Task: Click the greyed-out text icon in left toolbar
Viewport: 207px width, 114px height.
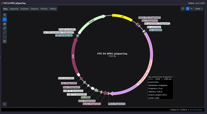Action: [5, 37]
